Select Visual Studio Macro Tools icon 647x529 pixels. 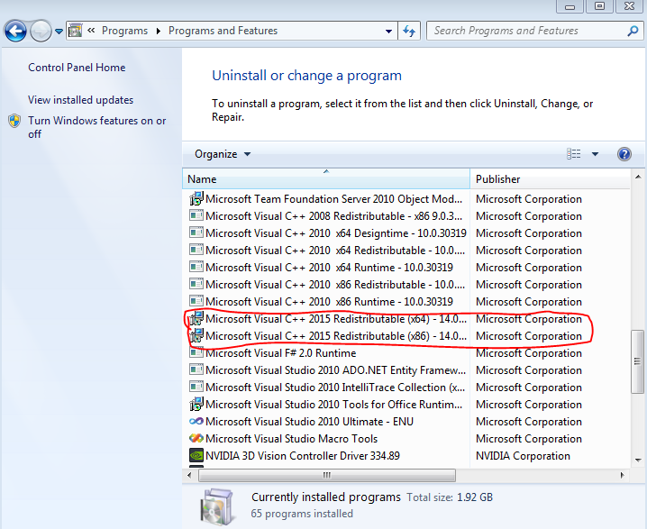click(x=196, y=438)
